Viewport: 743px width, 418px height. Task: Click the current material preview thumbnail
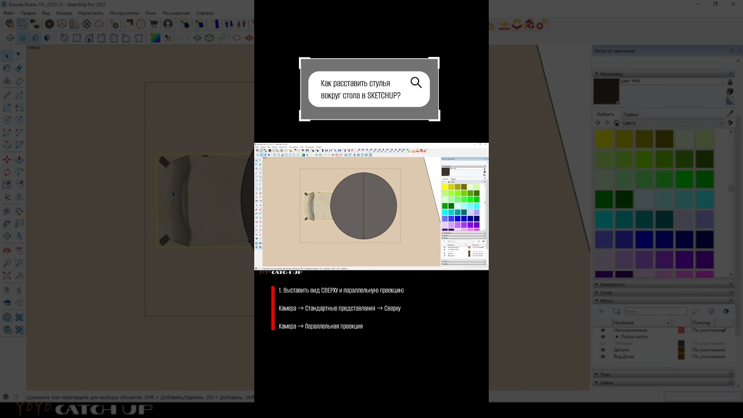click(x=606, y=91)
